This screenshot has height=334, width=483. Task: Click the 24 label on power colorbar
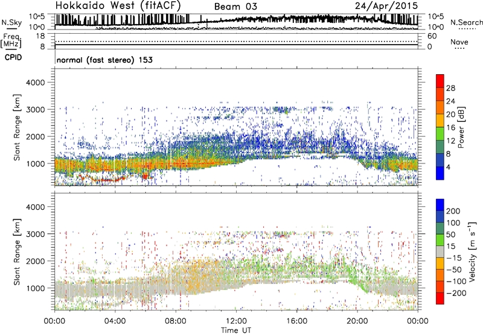450,101
